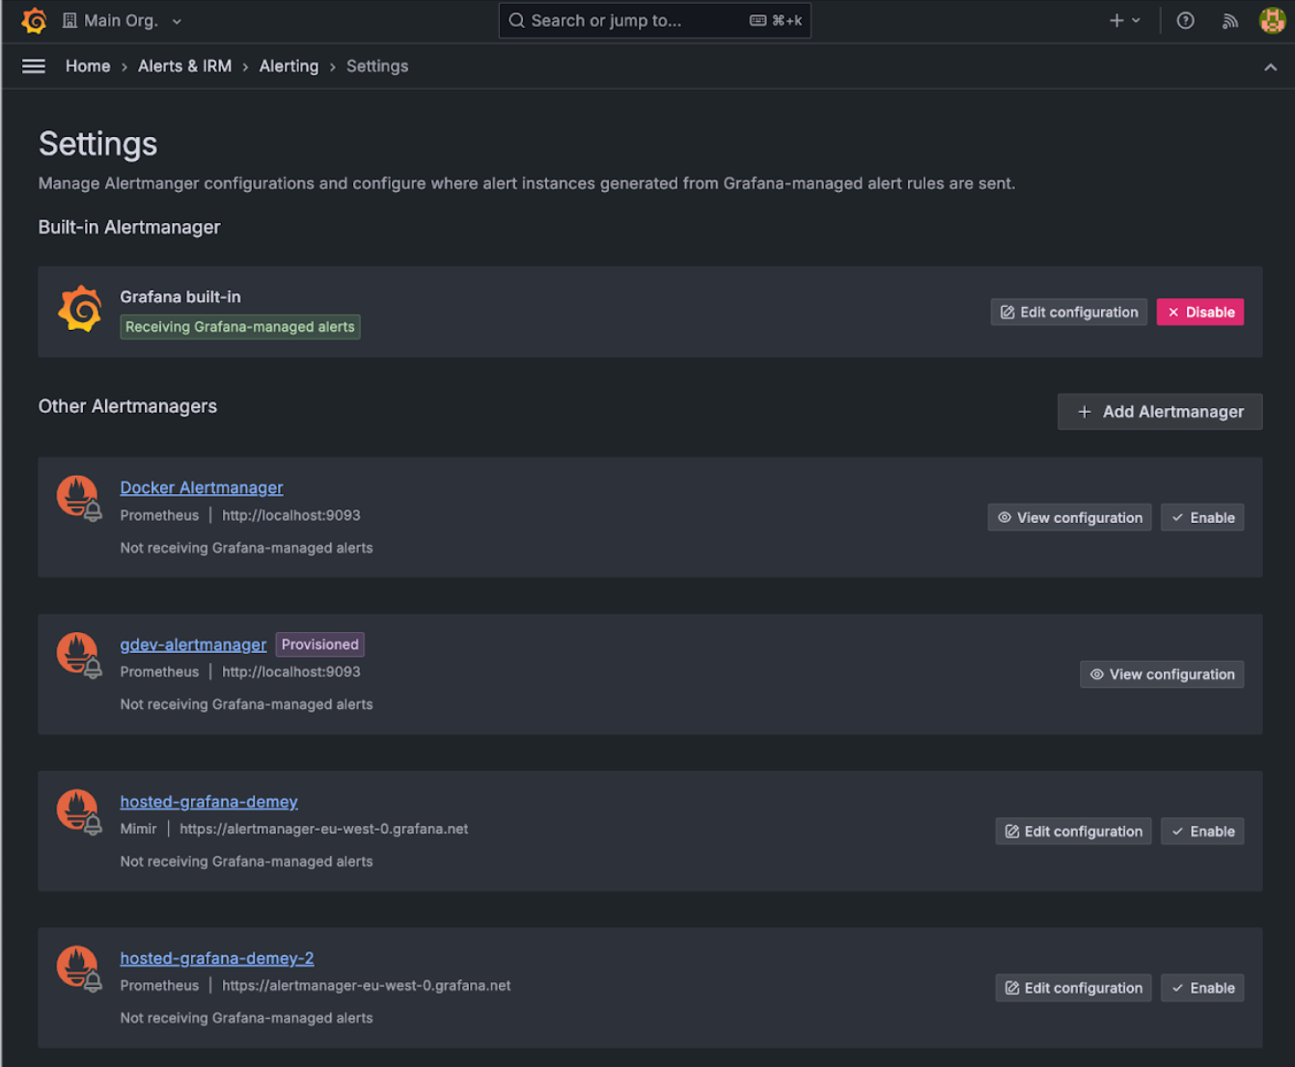The width and height of the screenshot is (1295, 1067).
Task: Open the gdev-alertmanager link
Action: pos(193,643)
